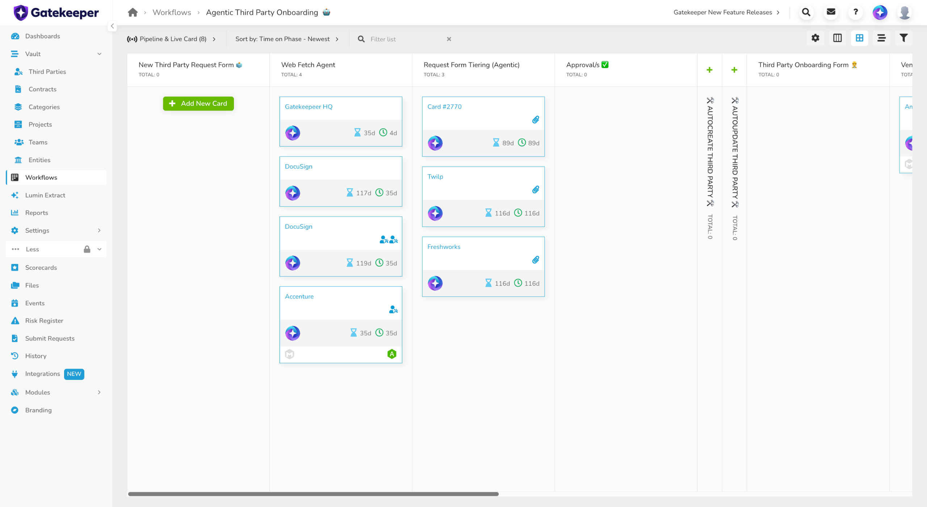927x507 pixels.
Task: Go to the Home breadcrumb icon
Action: point(133,12)
